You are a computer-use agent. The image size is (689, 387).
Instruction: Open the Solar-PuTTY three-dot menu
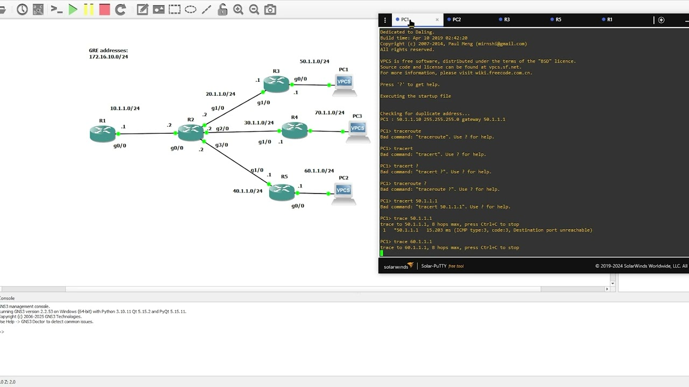pos(385,20)
